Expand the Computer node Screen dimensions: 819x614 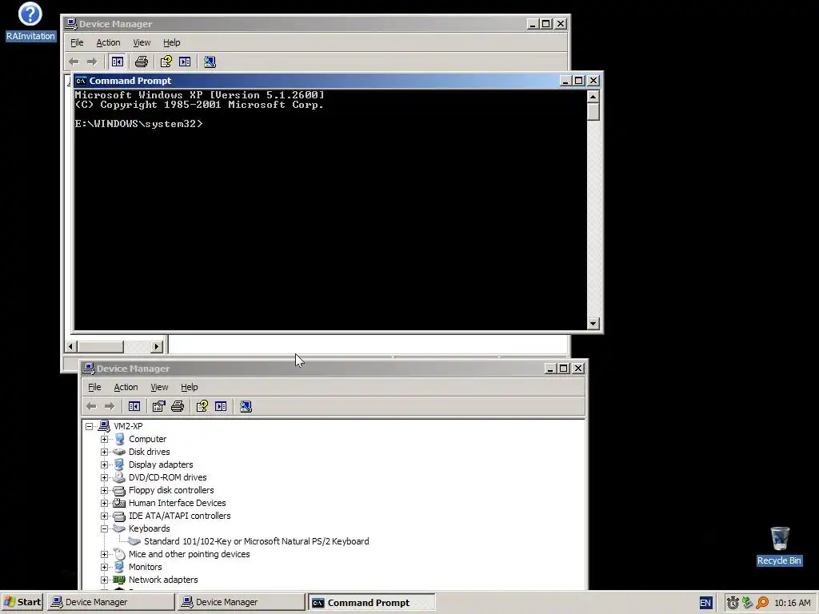click(105, 439)
